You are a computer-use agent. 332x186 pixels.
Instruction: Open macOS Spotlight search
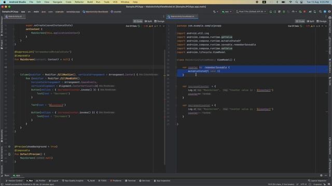click(297, 2)
